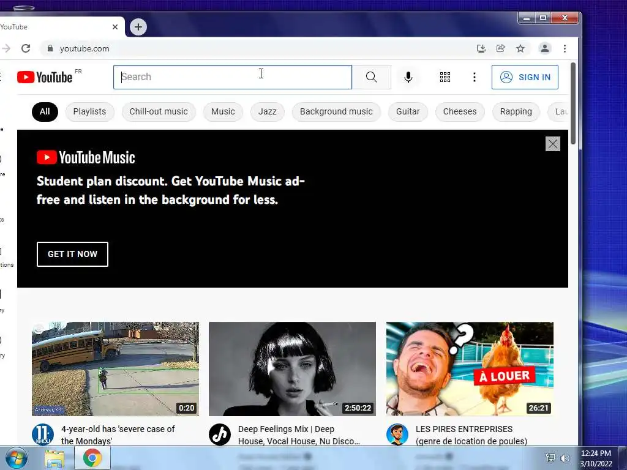Open YouTube settings three-dot menu
This screenshot has height=470, width=627.
[x=475, y=77]
